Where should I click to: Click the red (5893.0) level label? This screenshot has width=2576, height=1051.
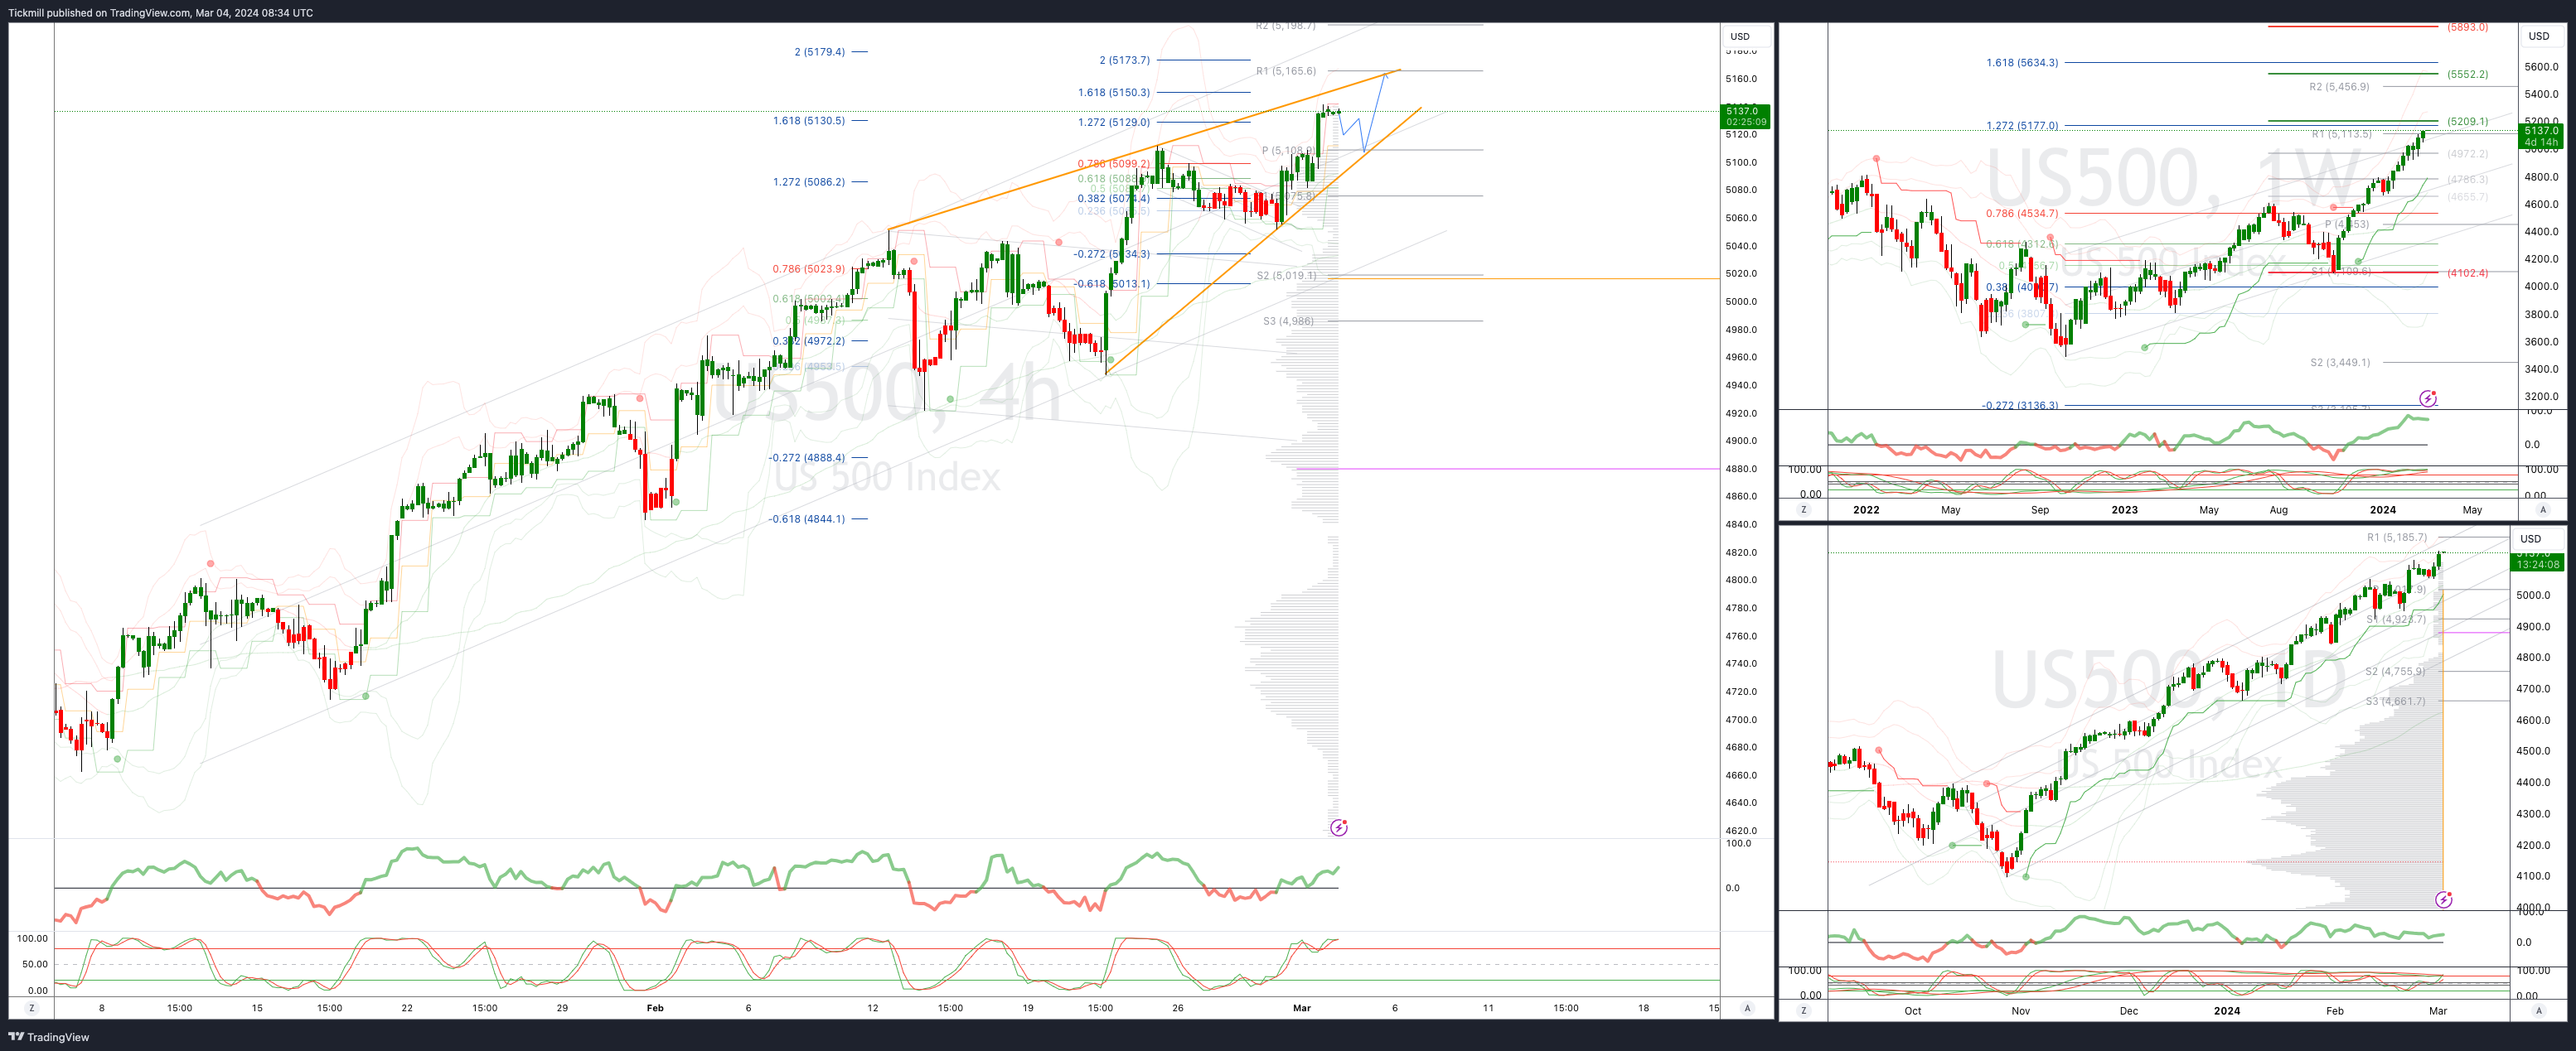click(x=2467, y=27)
